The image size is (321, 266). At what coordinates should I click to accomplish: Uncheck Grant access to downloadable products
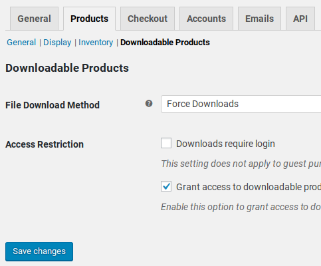(166, 186)
